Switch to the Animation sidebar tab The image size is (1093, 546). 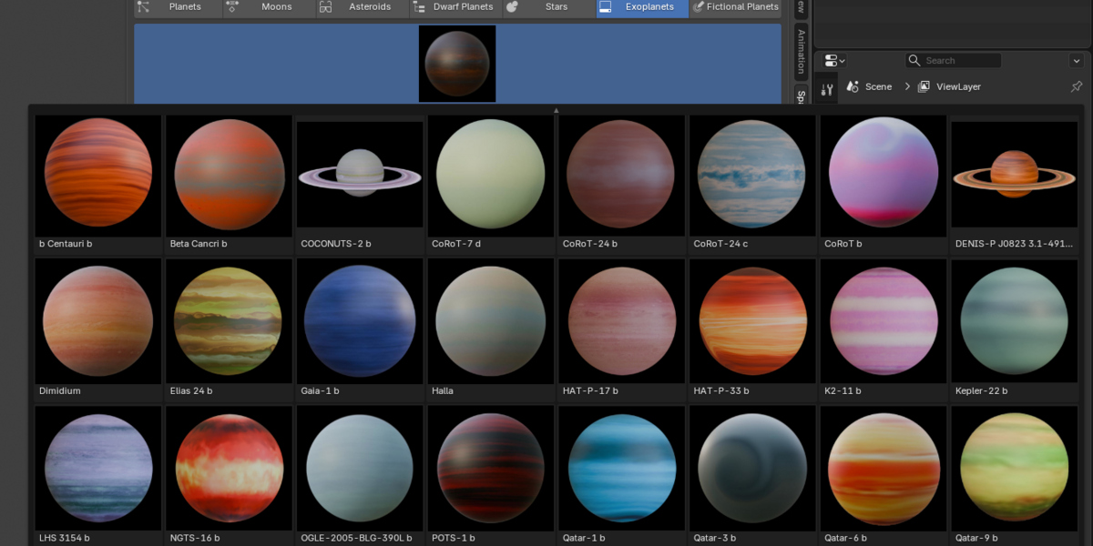point(801,51)
